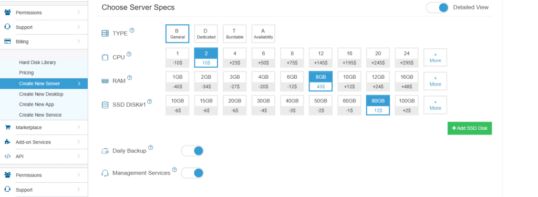This screenshot has height=197, width=538.
Task: Choose the 100GB SSD disk option
Action: [407, 105]
